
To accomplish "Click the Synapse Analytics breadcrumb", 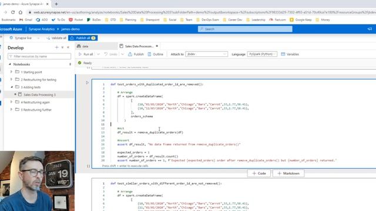I will coord(42,29).
